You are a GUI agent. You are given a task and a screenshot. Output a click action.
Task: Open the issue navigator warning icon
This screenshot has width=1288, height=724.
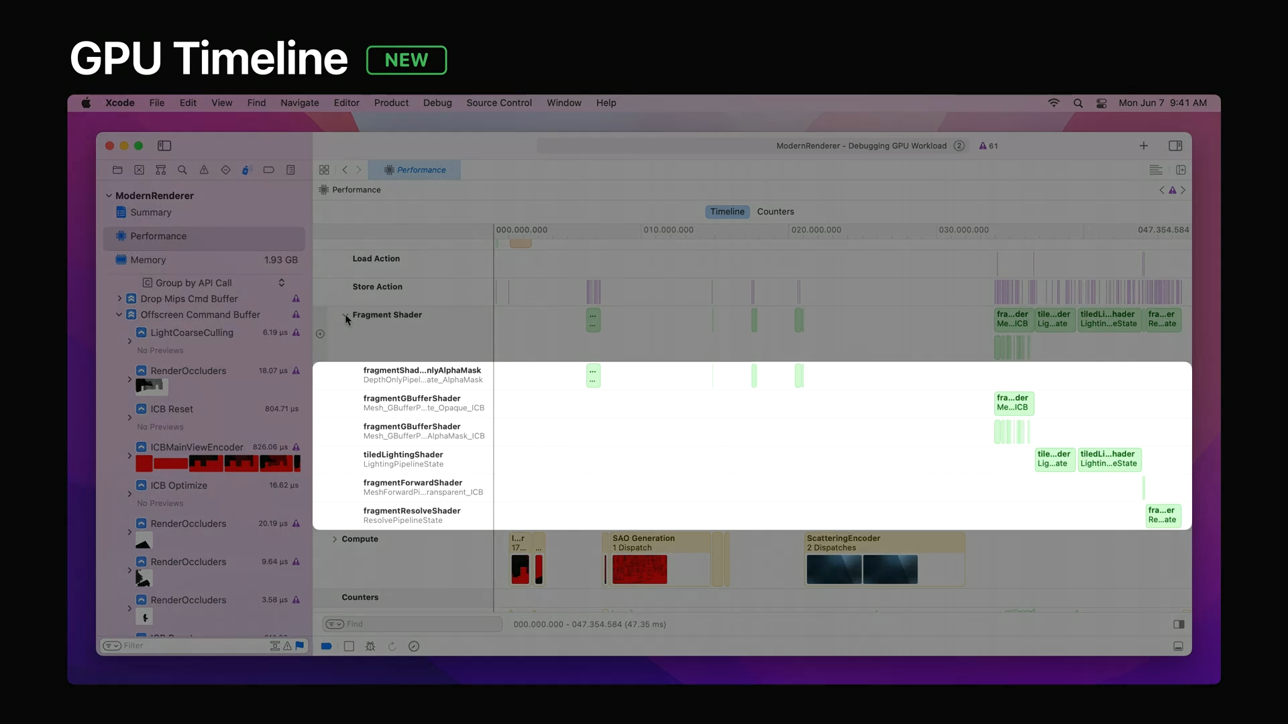point(204,170)
